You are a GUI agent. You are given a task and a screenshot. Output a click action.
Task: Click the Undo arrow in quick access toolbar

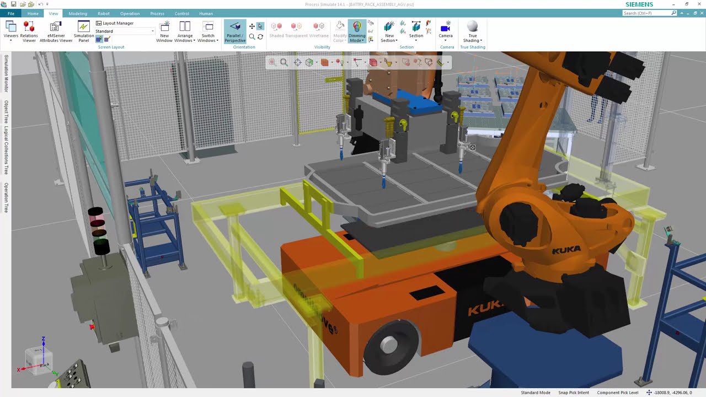[40, 4]
